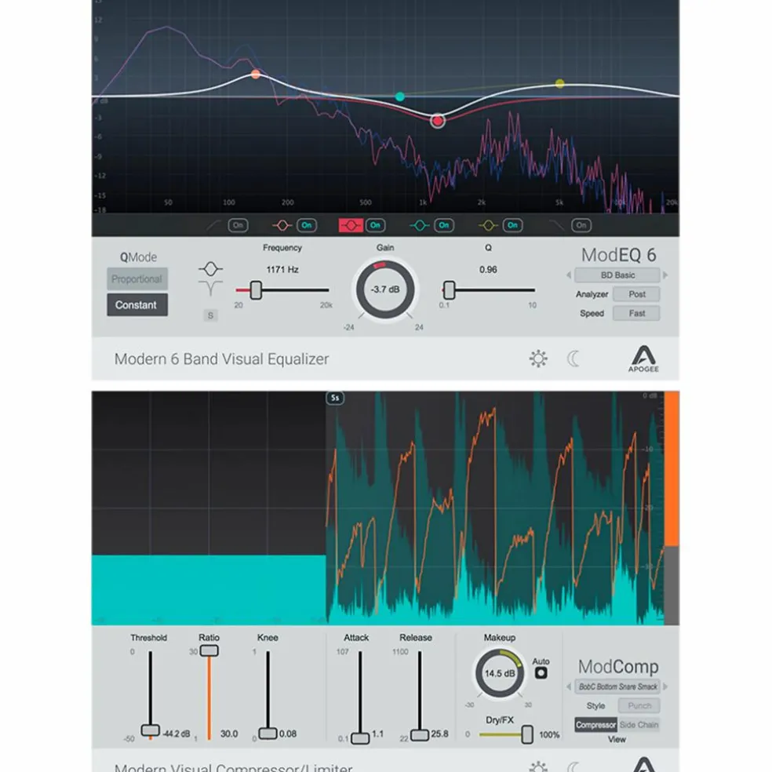772x772 pixels.
Task: Click the 25.8 release value
Action: click(439, 734)
